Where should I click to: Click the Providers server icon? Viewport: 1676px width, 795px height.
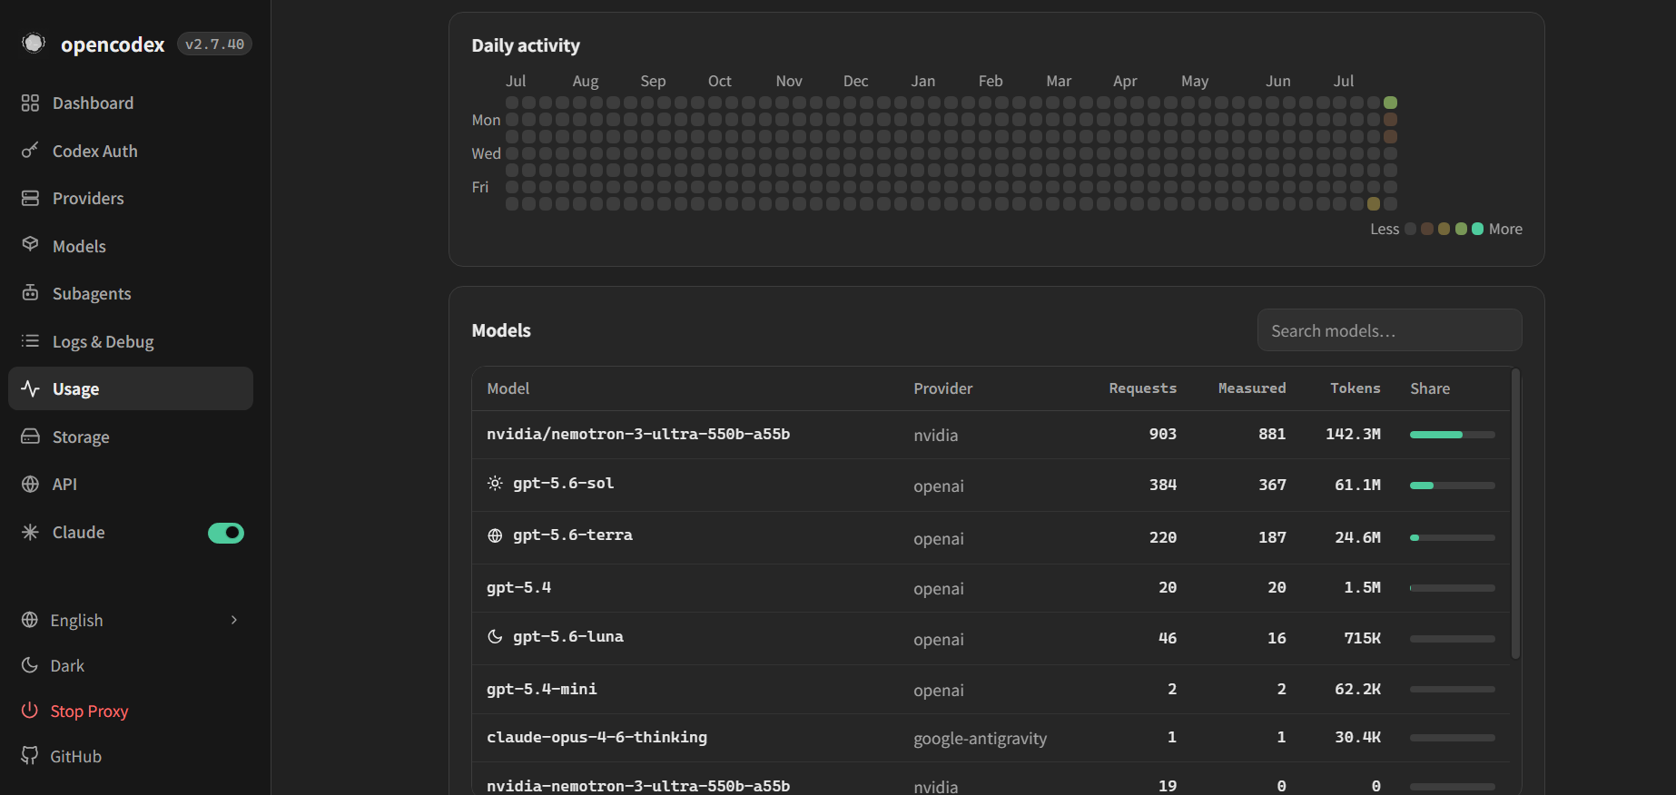point(30,198)
